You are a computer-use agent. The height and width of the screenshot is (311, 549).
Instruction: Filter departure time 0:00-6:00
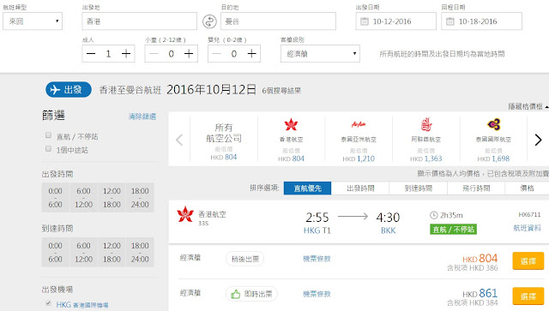[55, 198]
